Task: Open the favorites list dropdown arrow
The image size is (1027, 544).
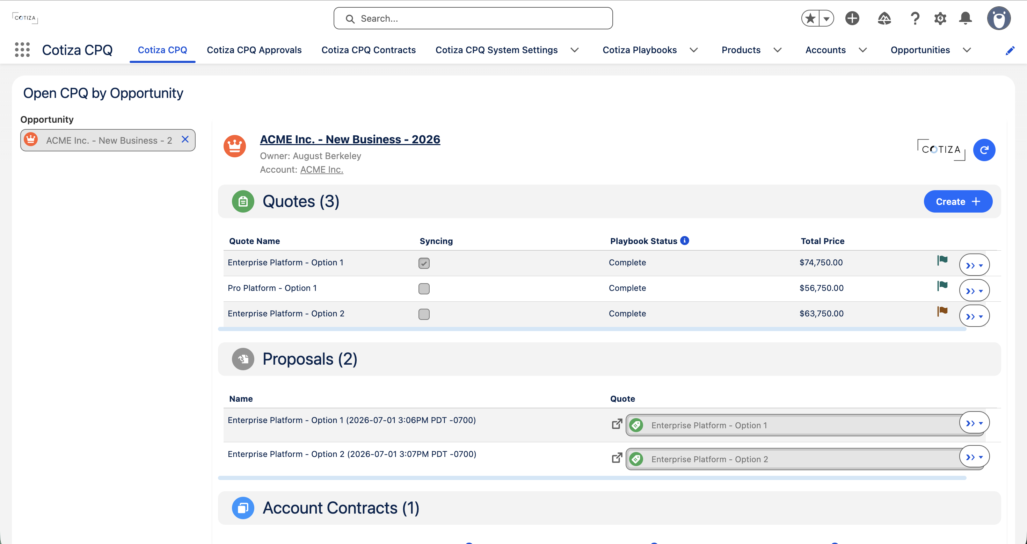Action: pos(826,19)
